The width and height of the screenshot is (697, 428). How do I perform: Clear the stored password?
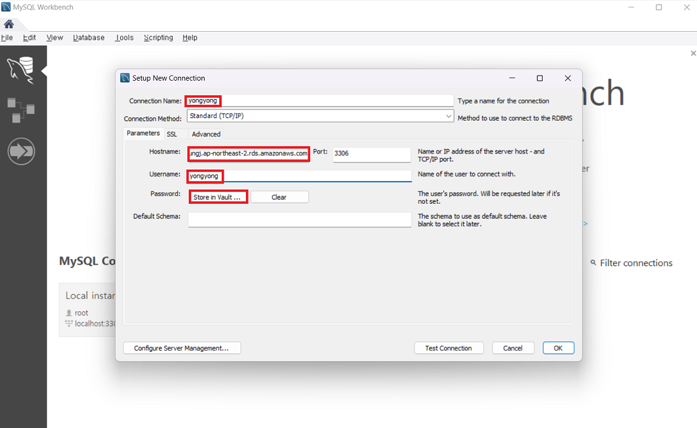tap(279, 197)
